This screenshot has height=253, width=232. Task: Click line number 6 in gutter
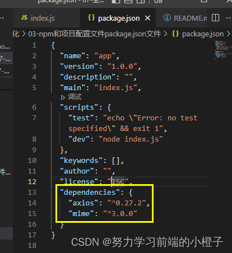[34, 107]
